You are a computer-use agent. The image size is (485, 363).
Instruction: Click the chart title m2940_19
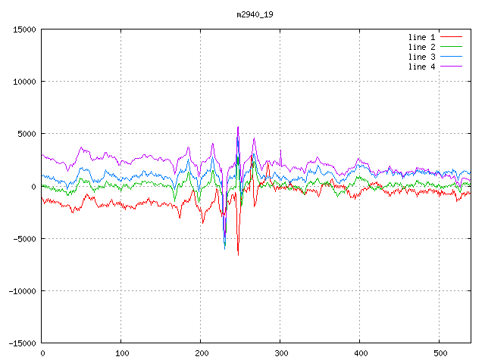click(x=255, y=14)
